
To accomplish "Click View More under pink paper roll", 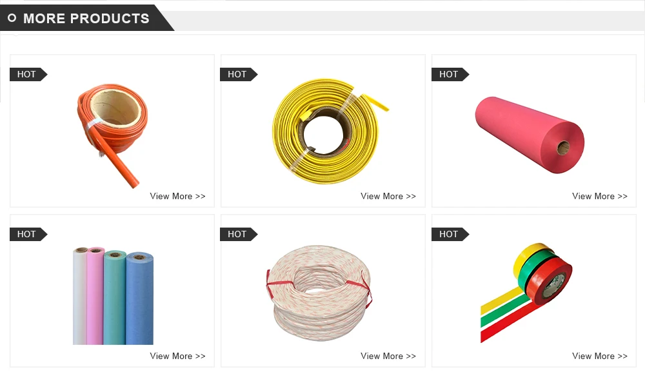I will pos(600,196).
